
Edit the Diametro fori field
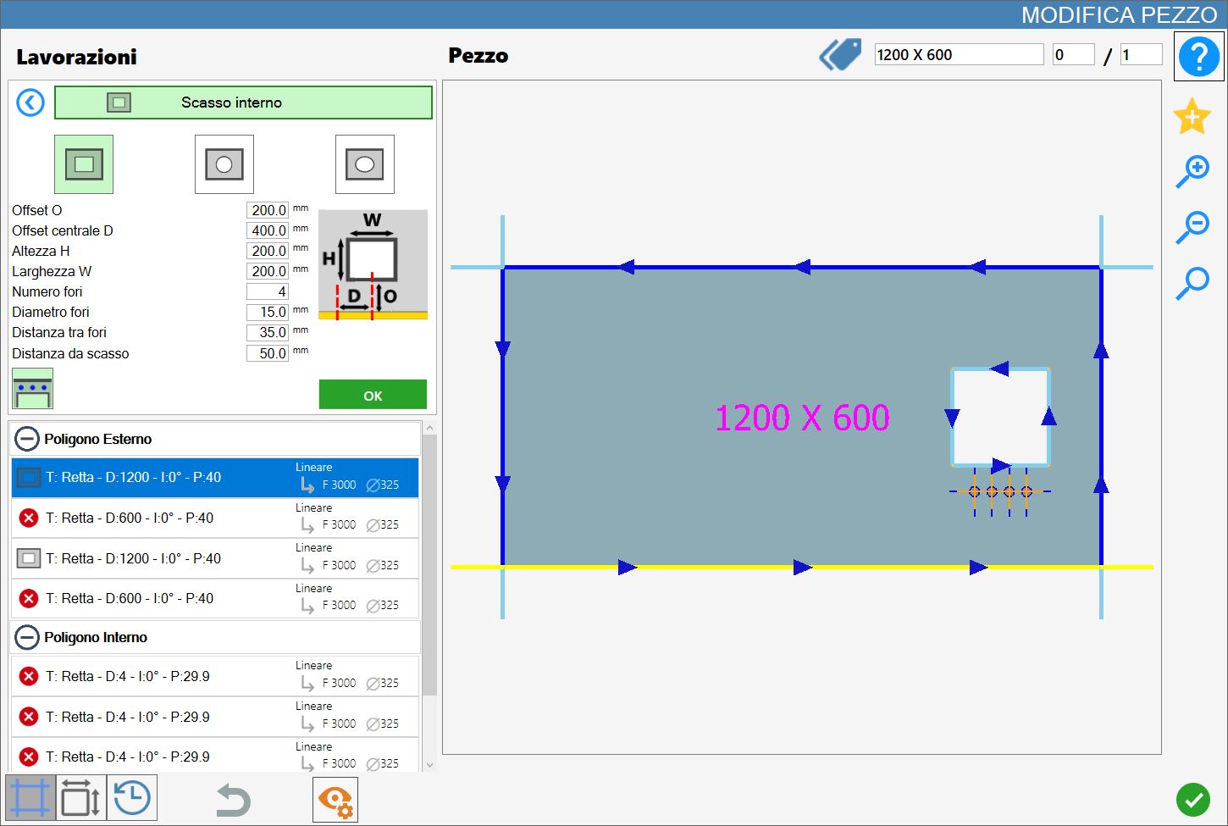268,312
